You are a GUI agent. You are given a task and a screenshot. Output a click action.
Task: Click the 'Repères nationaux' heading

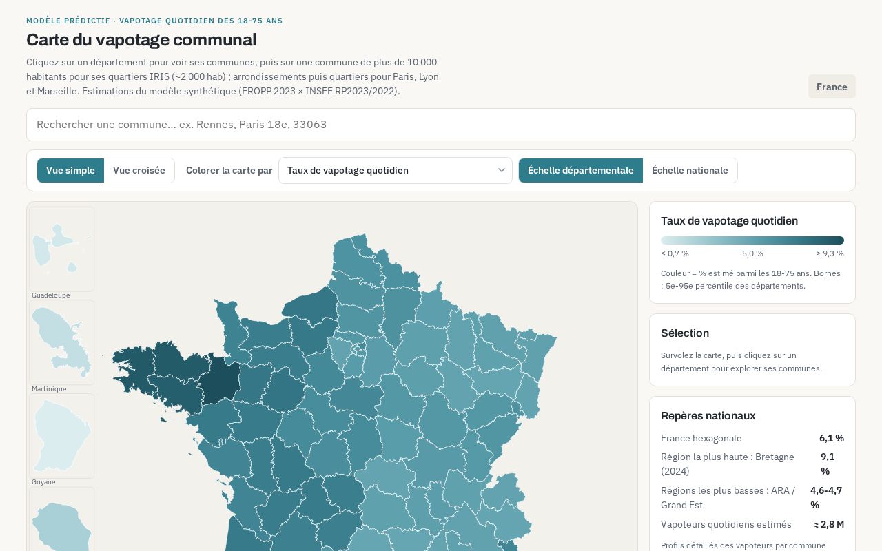[x=708, y=416]
